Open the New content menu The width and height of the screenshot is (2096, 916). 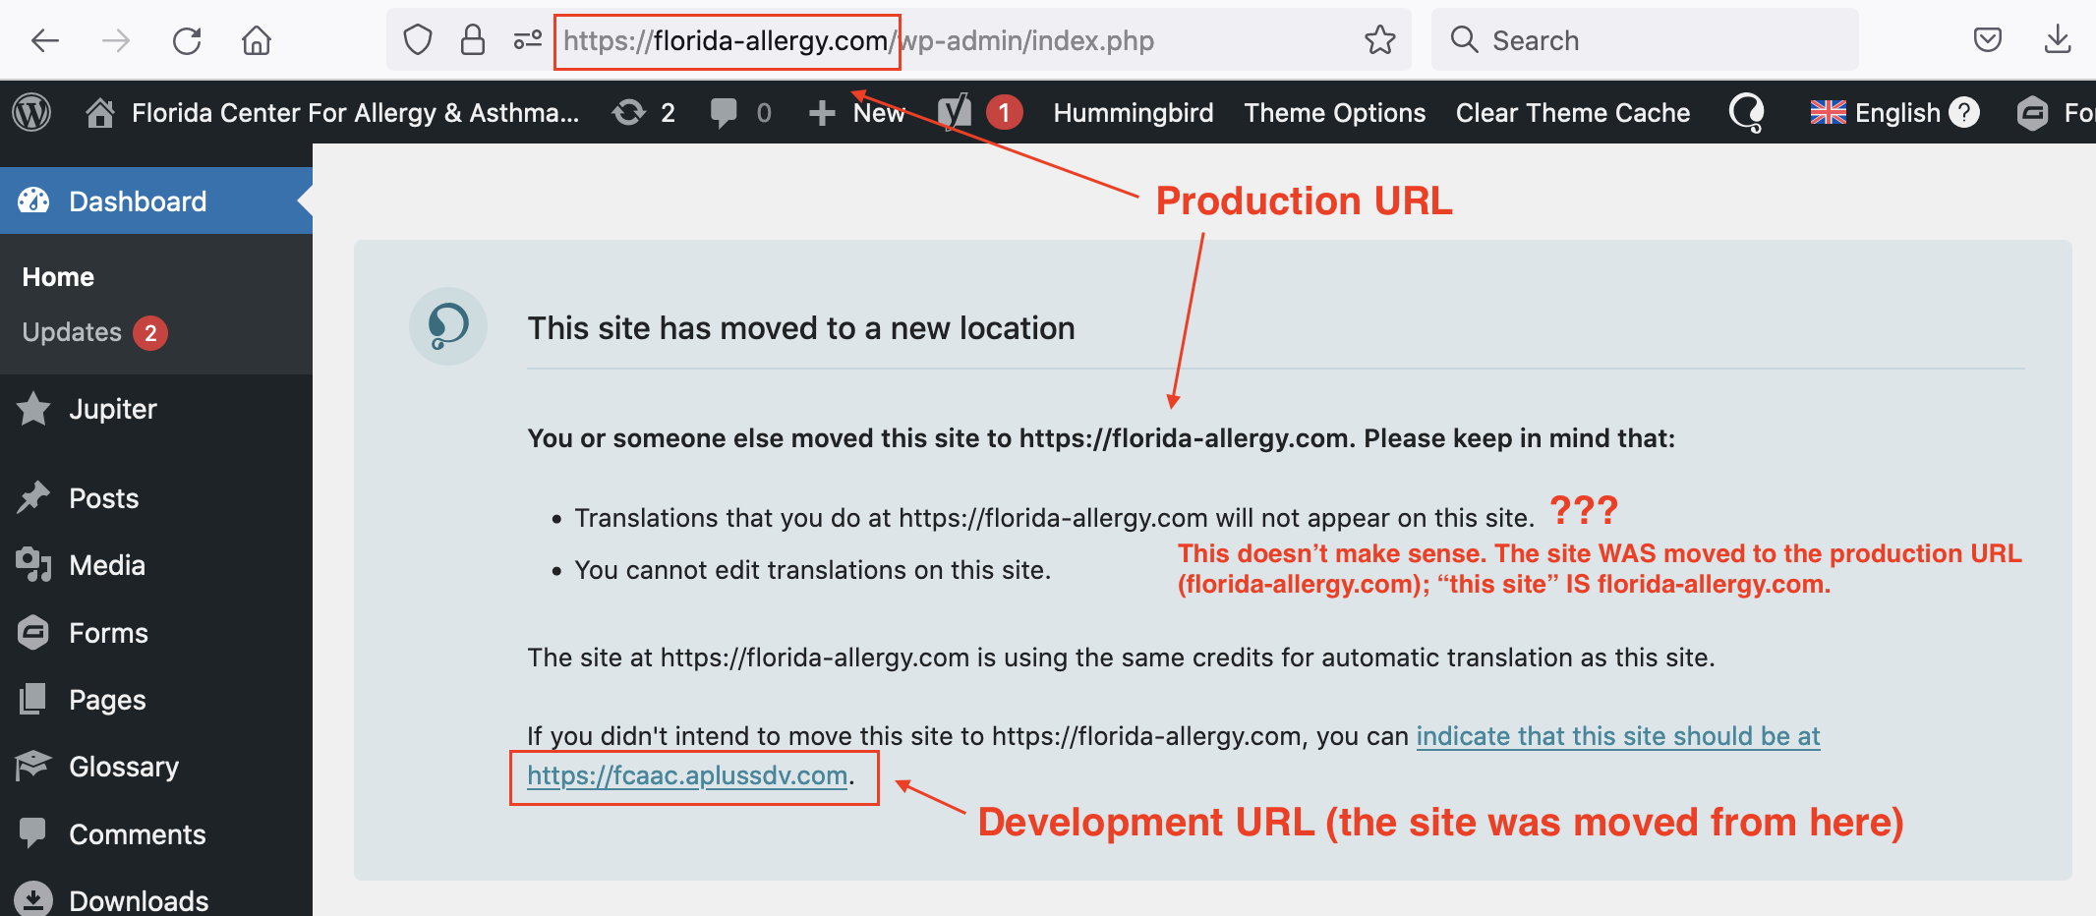855,112
